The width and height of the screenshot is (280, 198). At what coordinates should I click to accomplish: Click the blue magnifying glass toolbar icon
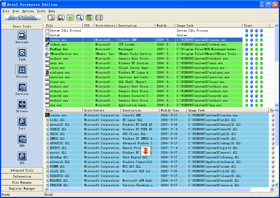click(80, 18)
